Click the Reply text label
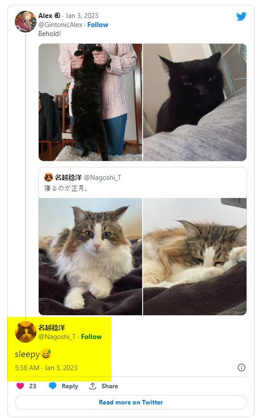Viewport: 260px width, 418px height. coord(70,386)
